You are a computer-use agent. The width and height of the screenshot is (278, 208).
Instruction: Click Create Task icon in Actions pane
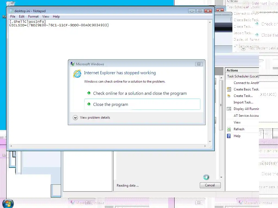229,96
